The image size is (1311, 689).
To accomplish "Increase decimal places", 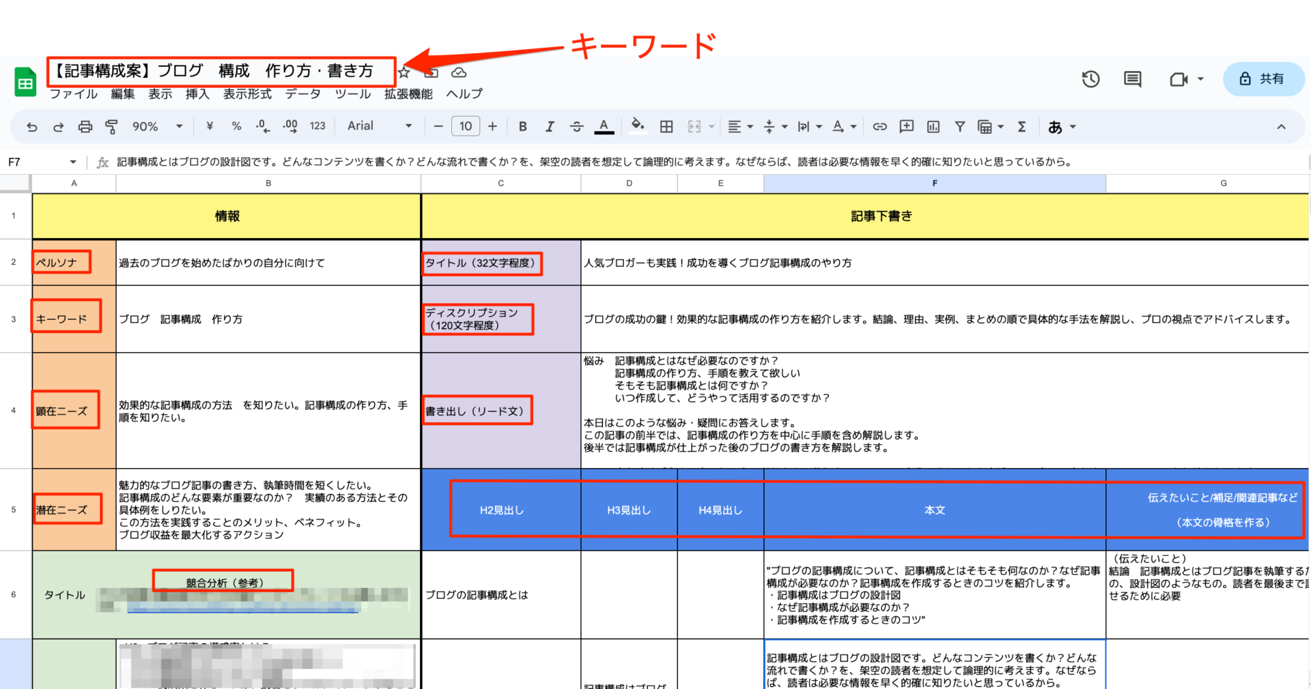I will pos(290,126).
